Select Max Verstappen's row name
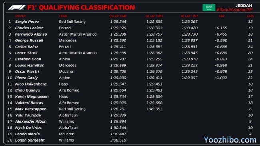Viewport: 260px width, 146px height. tap(31, 109)
